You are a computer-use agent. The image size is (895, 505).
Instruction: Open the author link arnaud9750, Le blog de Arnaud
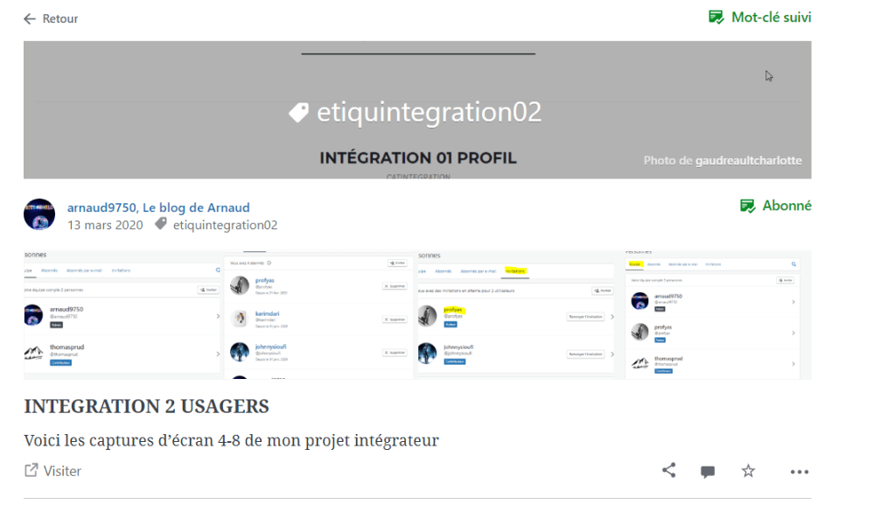tap(158, 207)
